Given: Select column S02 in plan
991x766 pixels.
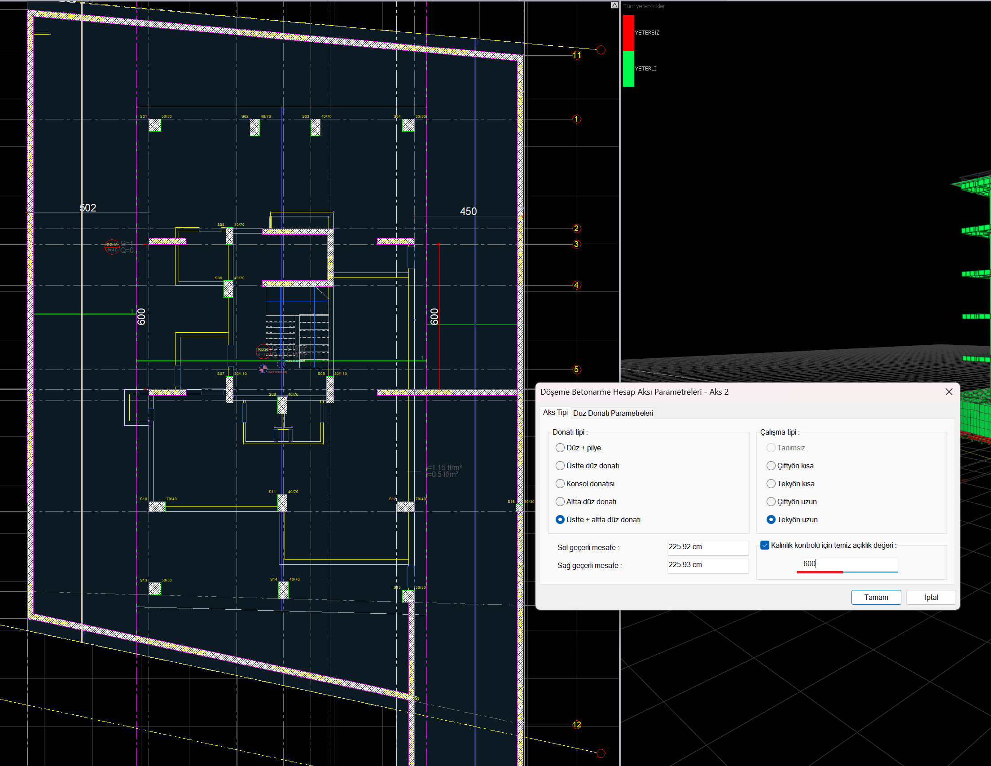Looking at the screenshot, I should [254, 127].
